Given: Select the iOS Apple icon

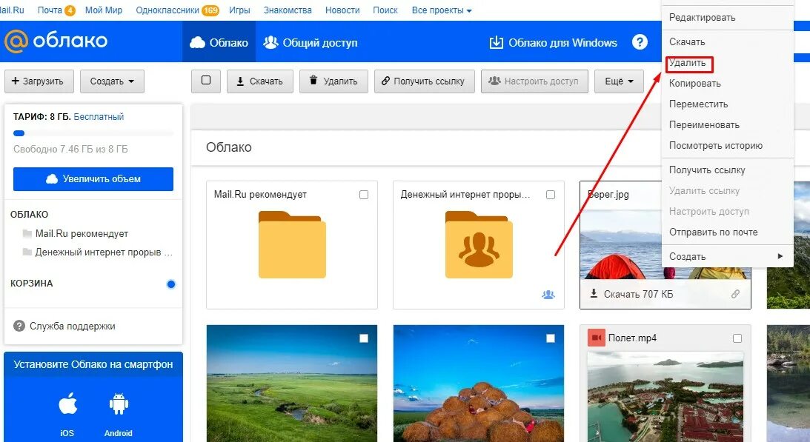Looking at the screenshot, I should click(x=67, y=404).
